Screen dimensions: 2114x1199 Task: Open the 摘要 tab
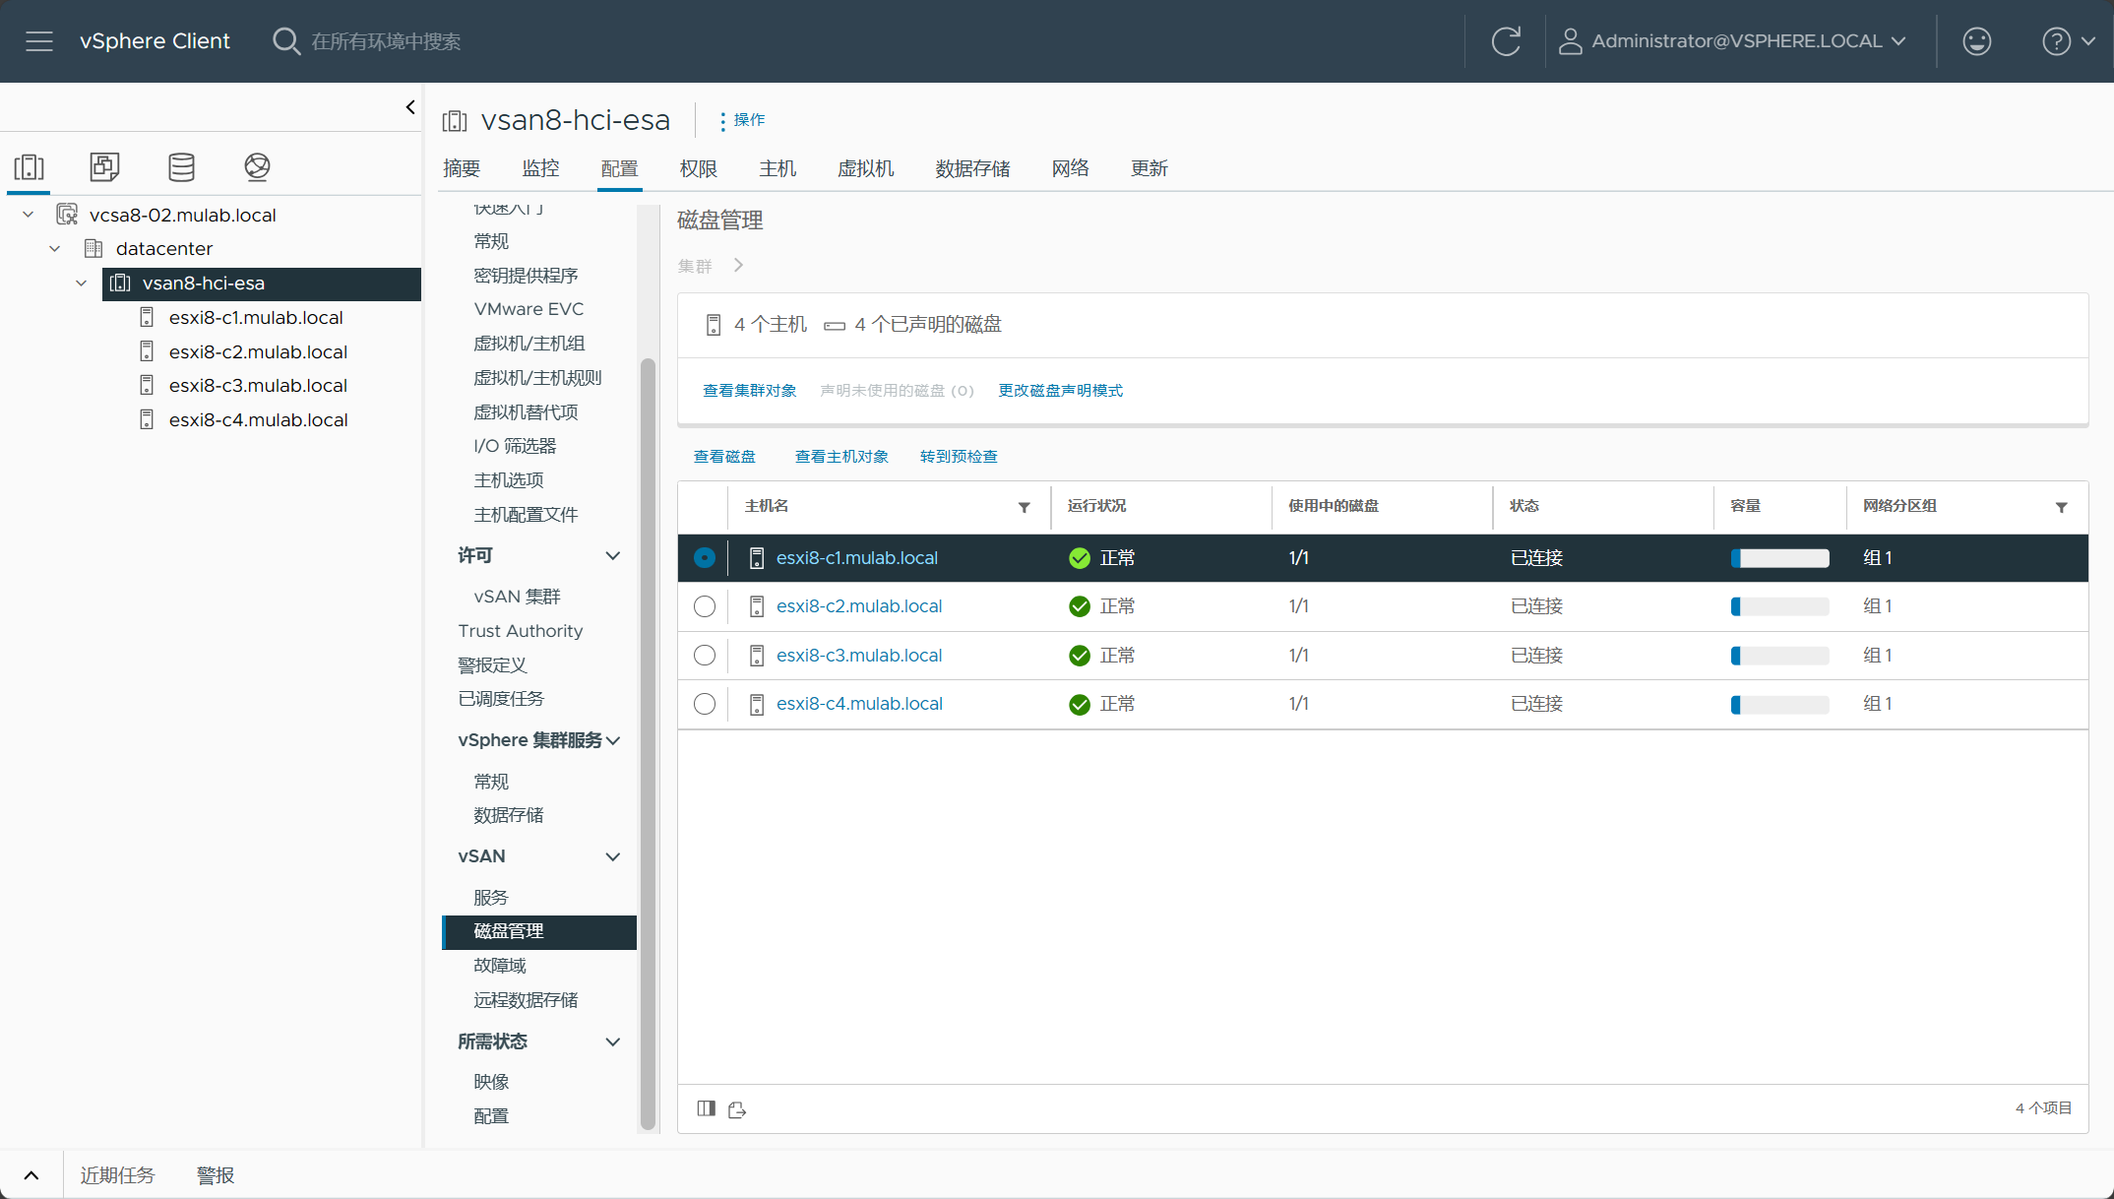(x=462, y=168)
